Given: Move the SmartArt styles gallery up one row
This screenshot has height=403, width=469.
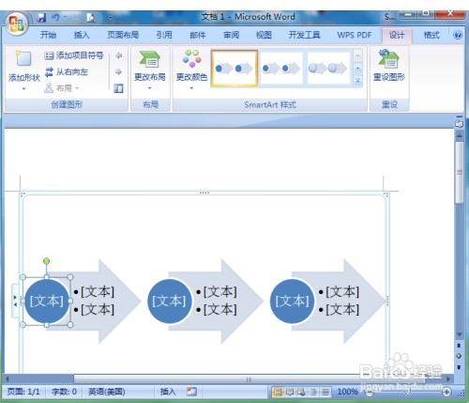Looking at the screenshot, I should [357, 55].
